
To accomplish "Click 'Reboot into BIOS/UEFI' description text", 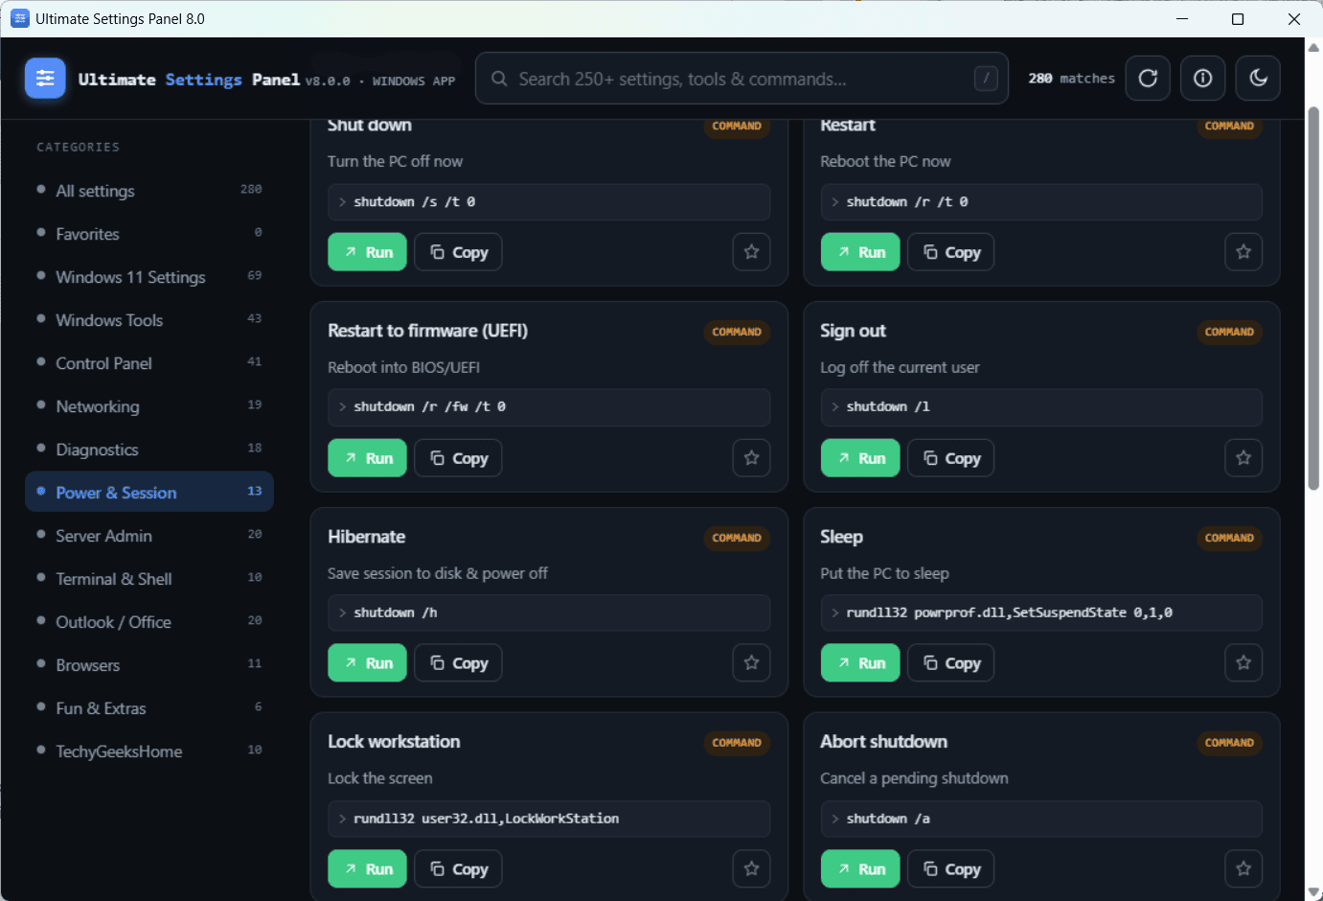I will 403,367.
